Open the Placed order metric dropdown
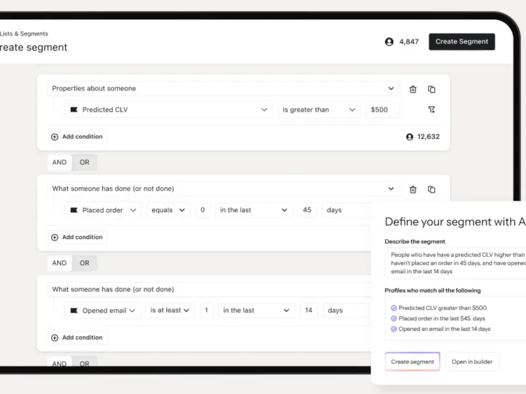526x394 pixels. [x=103, y=210]
